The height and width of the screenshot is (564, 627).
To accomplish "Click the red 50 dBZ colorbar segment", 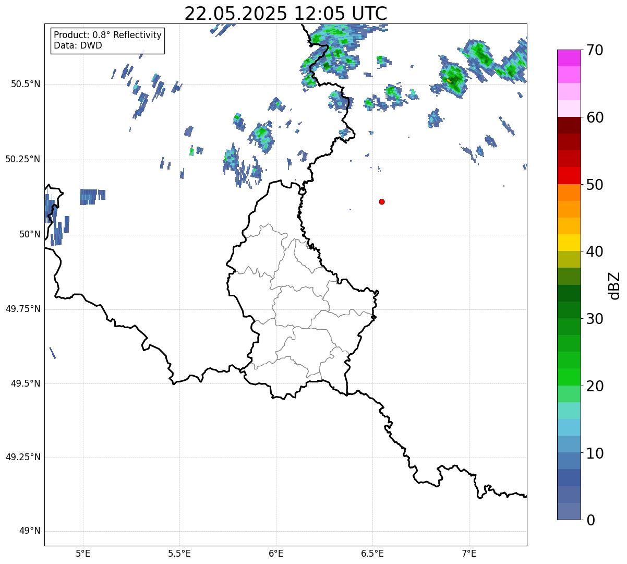I will [x=569, y=176].
